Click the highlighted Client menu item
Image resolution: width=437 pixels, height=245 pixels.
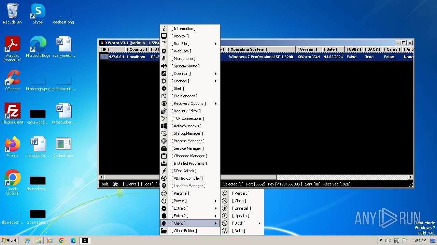(x=190, y=223)
